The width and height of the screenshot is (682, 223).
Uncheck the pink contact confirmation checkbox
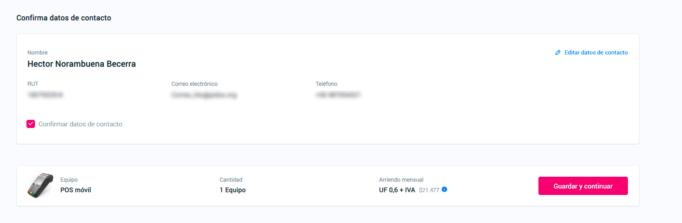pyautogui.click(x=31, y=124)
